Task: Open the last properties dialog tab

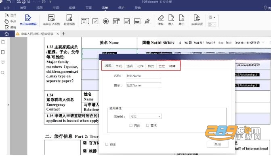Action: tap(172, 66)
